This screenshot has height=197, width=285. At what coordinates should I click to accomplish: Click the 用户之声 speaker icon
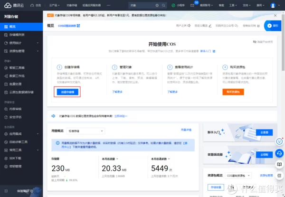click(189, 26)
